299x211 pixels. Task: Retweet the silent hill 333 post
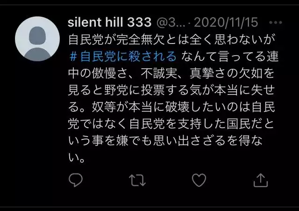point(137,180)
